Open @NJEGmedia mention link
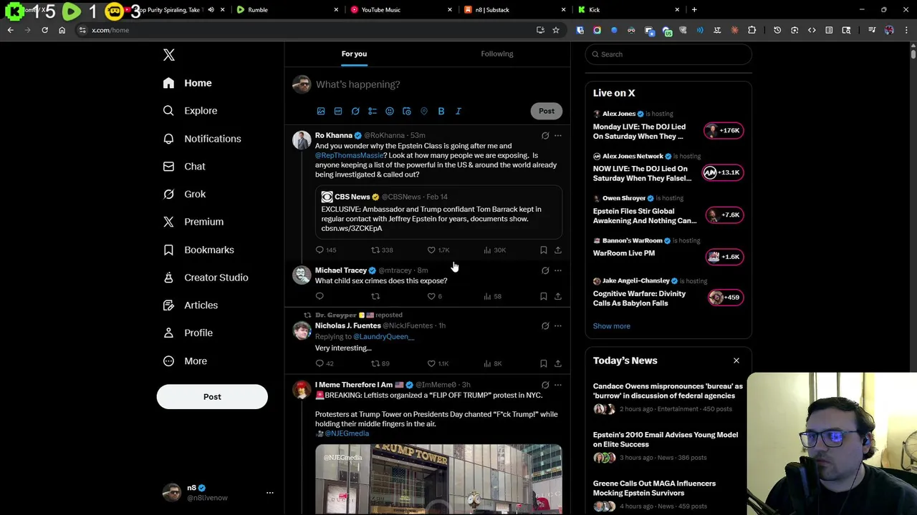 click(x=347, y=433)
